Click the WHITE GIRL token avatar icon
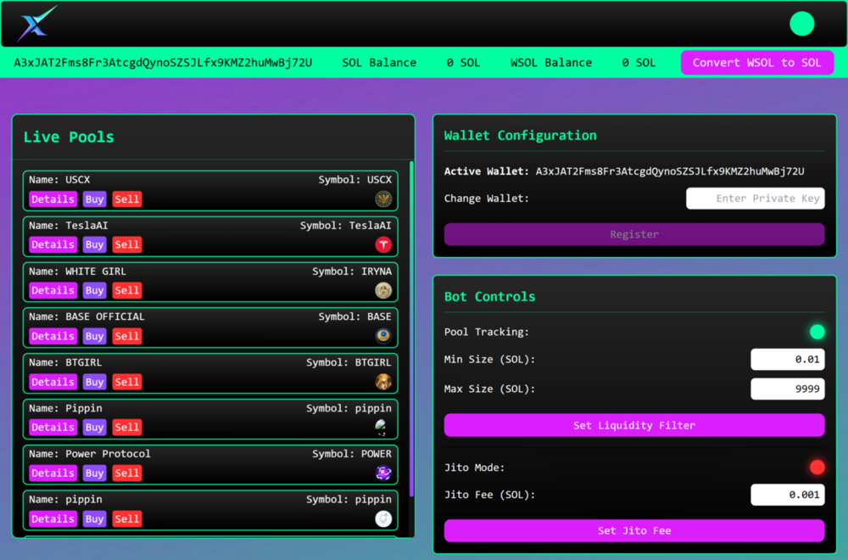 384,288
